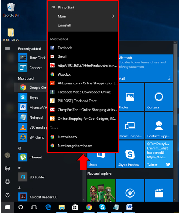Click the user account avatar
This screenshot has height=213, width=179.
point(7,155)
